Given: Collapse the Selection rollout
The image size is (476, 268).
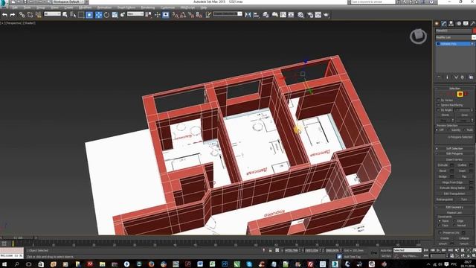Looking at the screenshot, I should click(454, 88).
